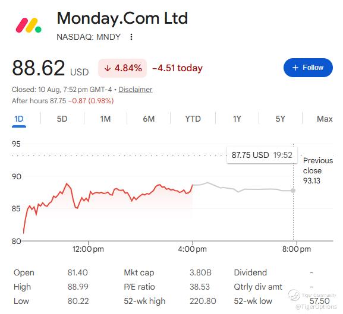Click the Previous close 93.13 label
343x314 pixels.
[x=318, y=170]
